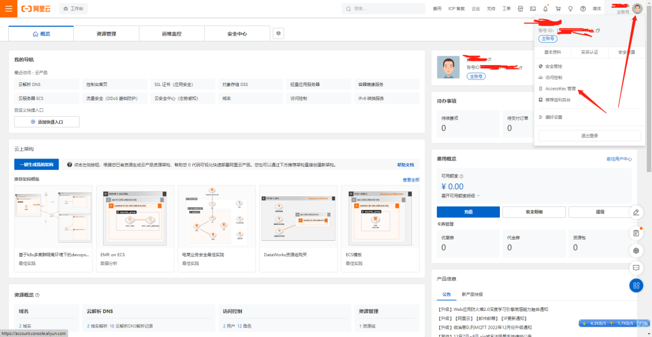Open the k8s devops template thumbnail
Image resolution: width=652 pixels, height=337 pixels.
(53, 217)
